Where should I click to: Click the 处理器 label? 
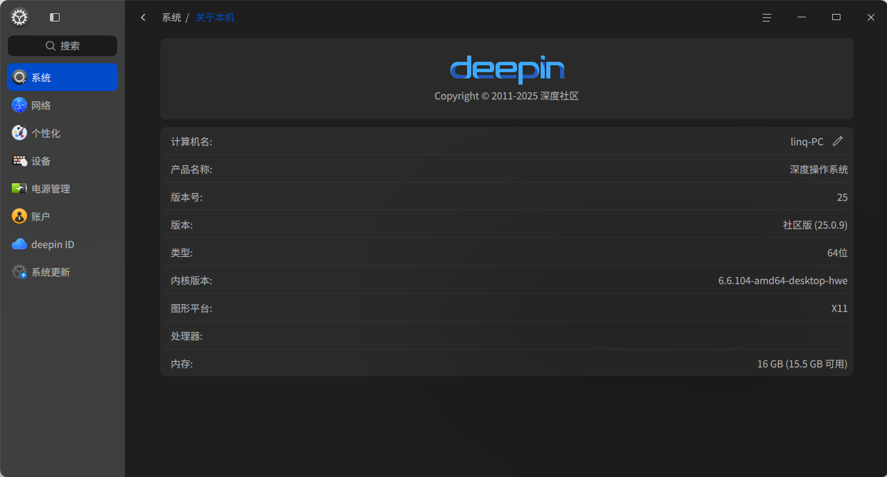tap(187, 336)
